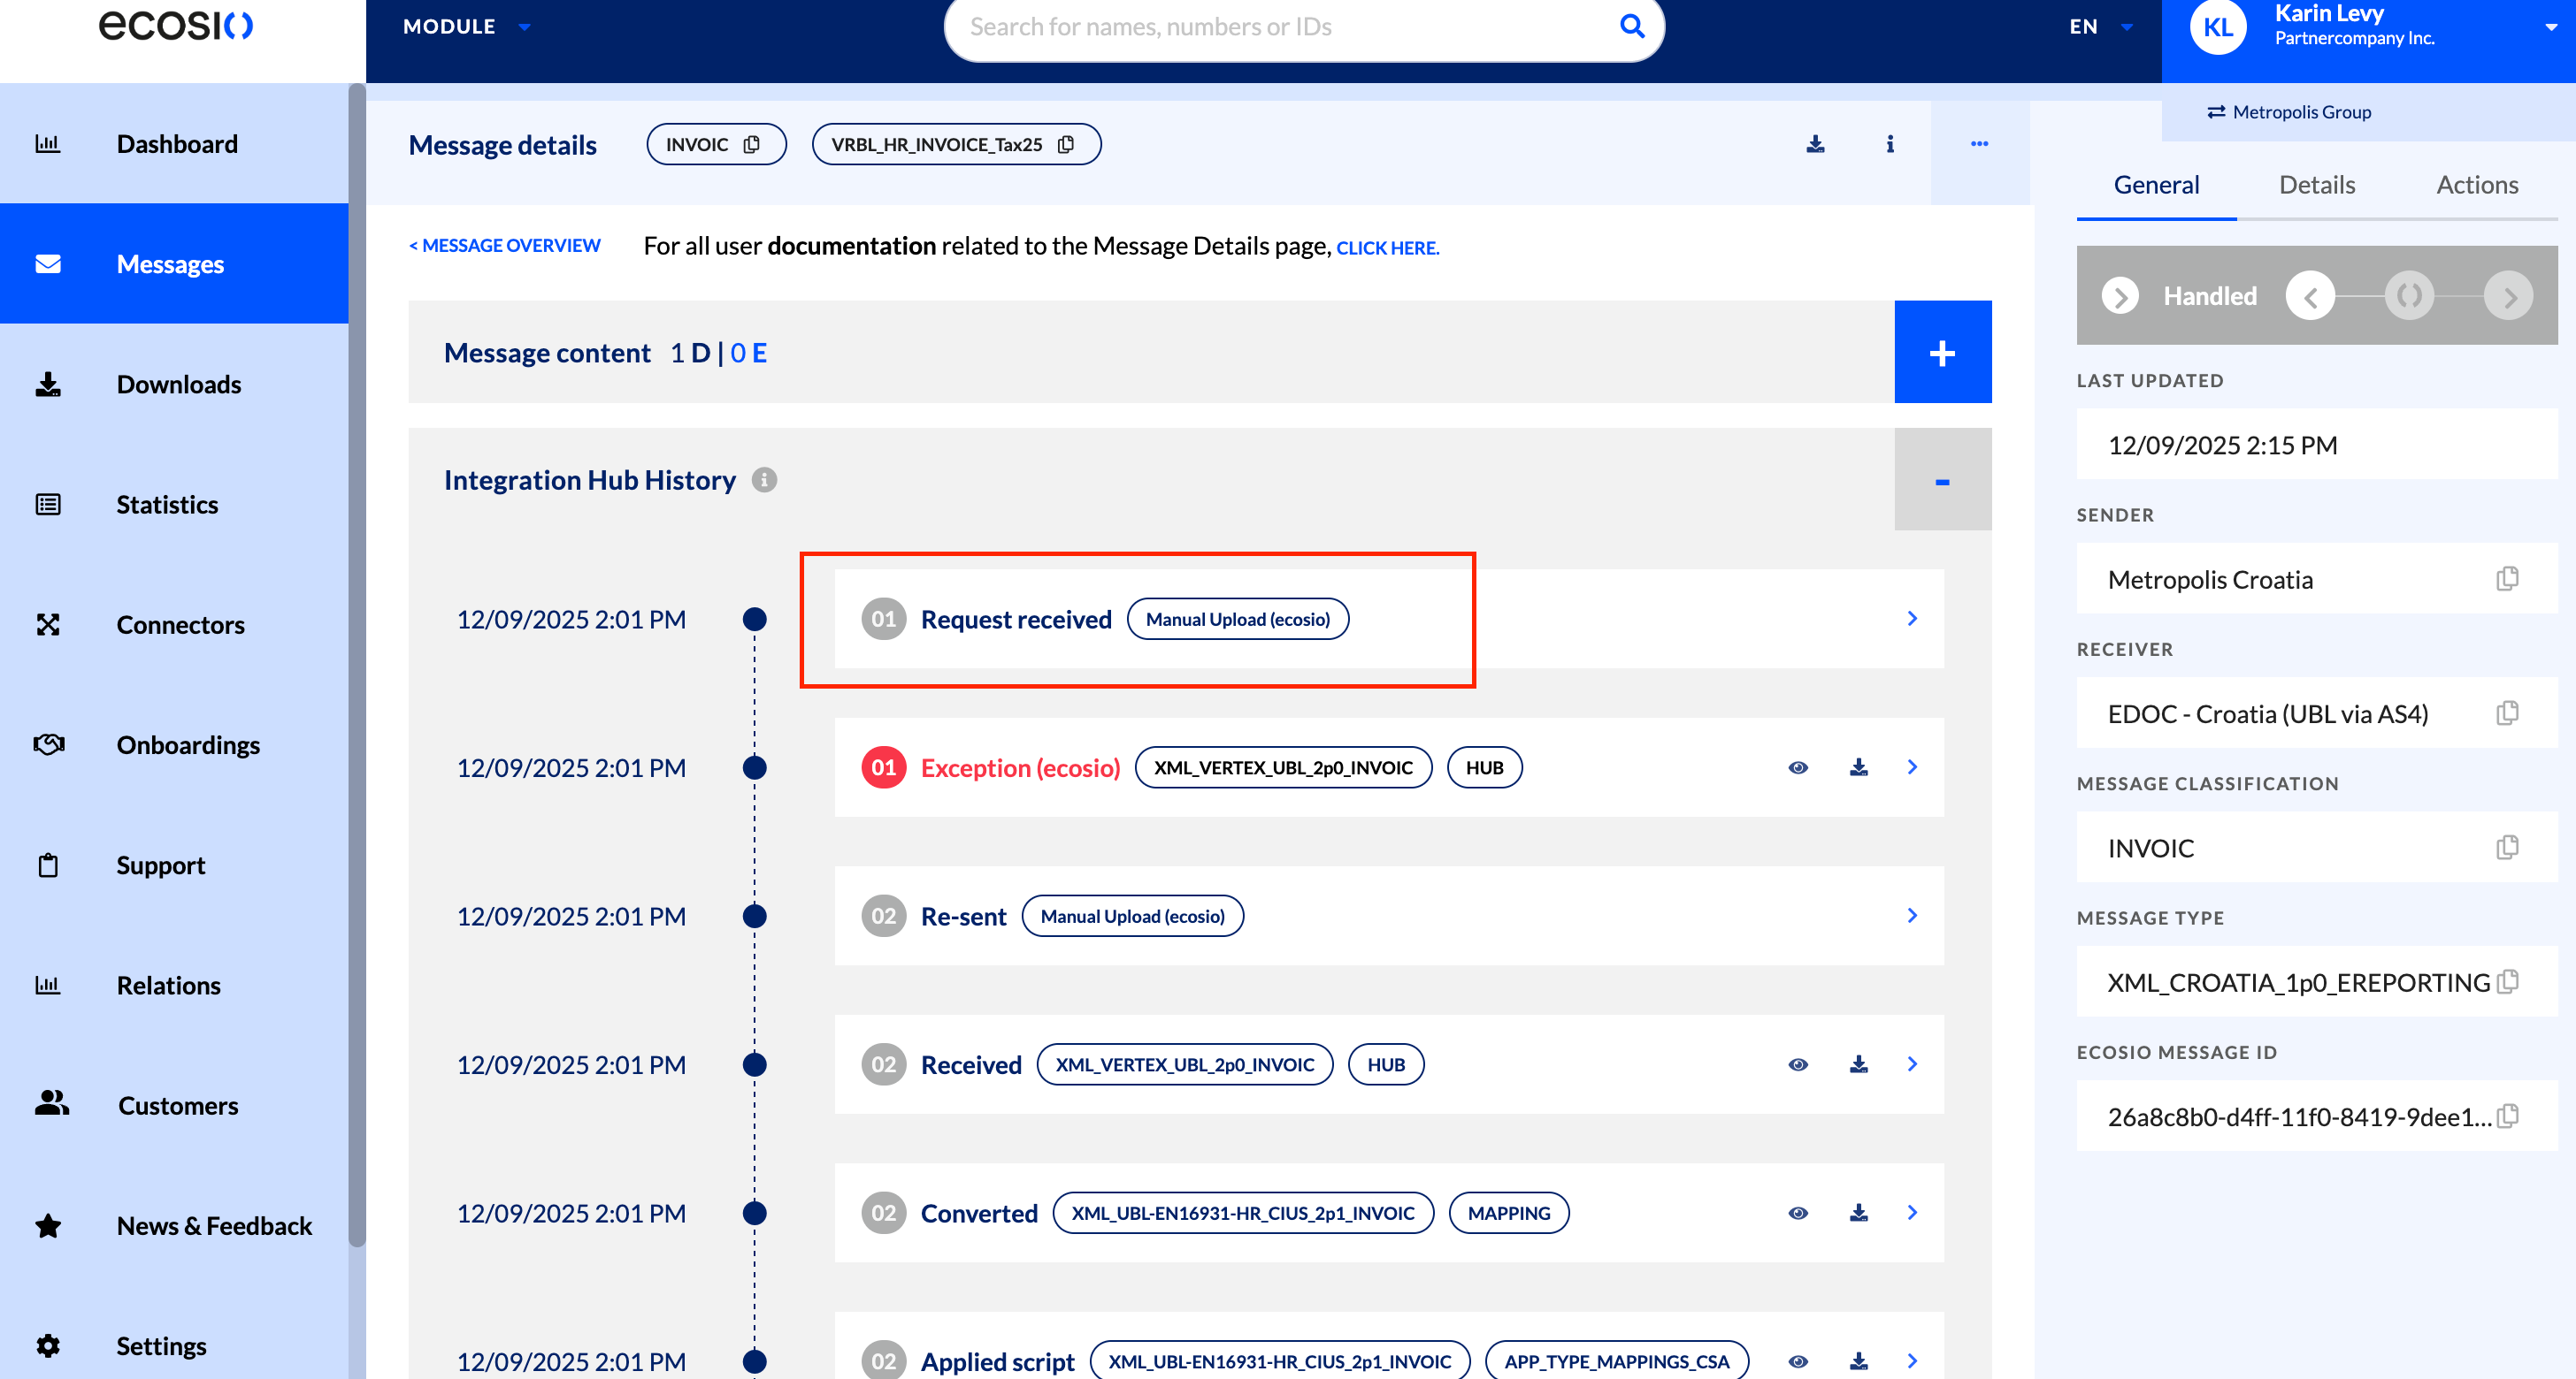Screen dimensions: 2576x1379
Task: Preview the Received step with eye icon
Action: [1798, 1064]
